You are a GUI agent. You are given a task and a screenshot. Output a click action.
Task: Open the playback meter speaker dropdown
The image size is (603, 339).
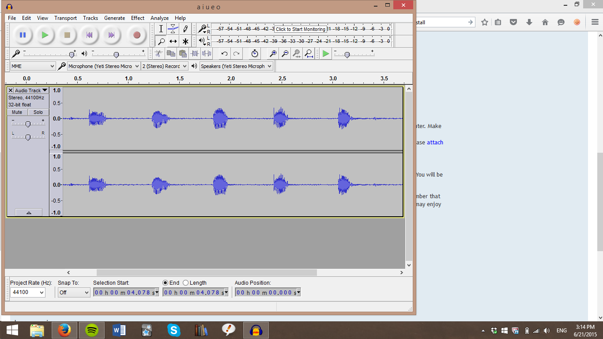202,41
